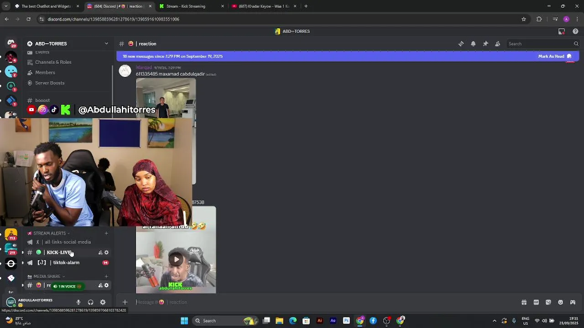
Task: Switch to 'The best ChatBot and Widgets' tab
Action: (47, 6)
